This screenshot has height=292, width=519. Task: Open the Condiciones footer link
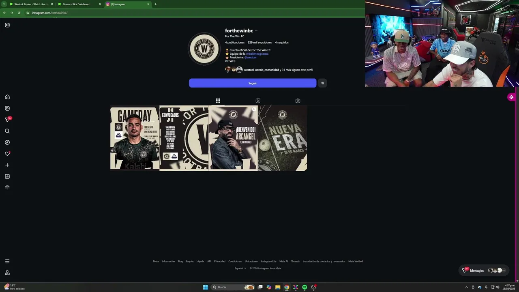pyautogui.click(x=235, y=262)
